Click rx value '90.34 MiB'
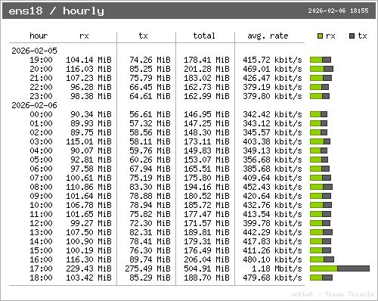This screenshot has height=301, width=378. click(x=91, y=114)
